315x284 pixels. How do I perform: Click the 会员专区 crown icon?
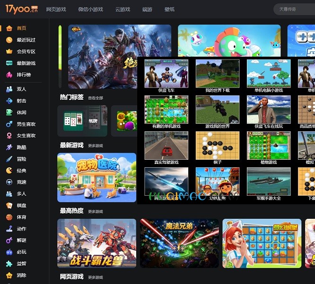(x=9, y=52)
